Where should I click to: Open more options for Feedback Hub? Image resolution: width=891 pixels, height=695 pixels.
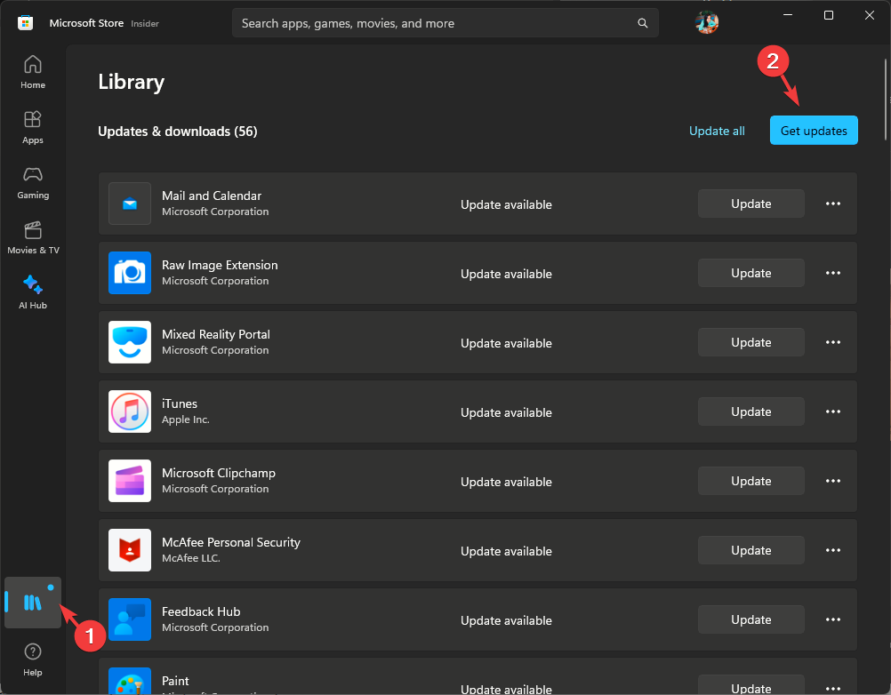pyautogui.click(x=833, y=619)
